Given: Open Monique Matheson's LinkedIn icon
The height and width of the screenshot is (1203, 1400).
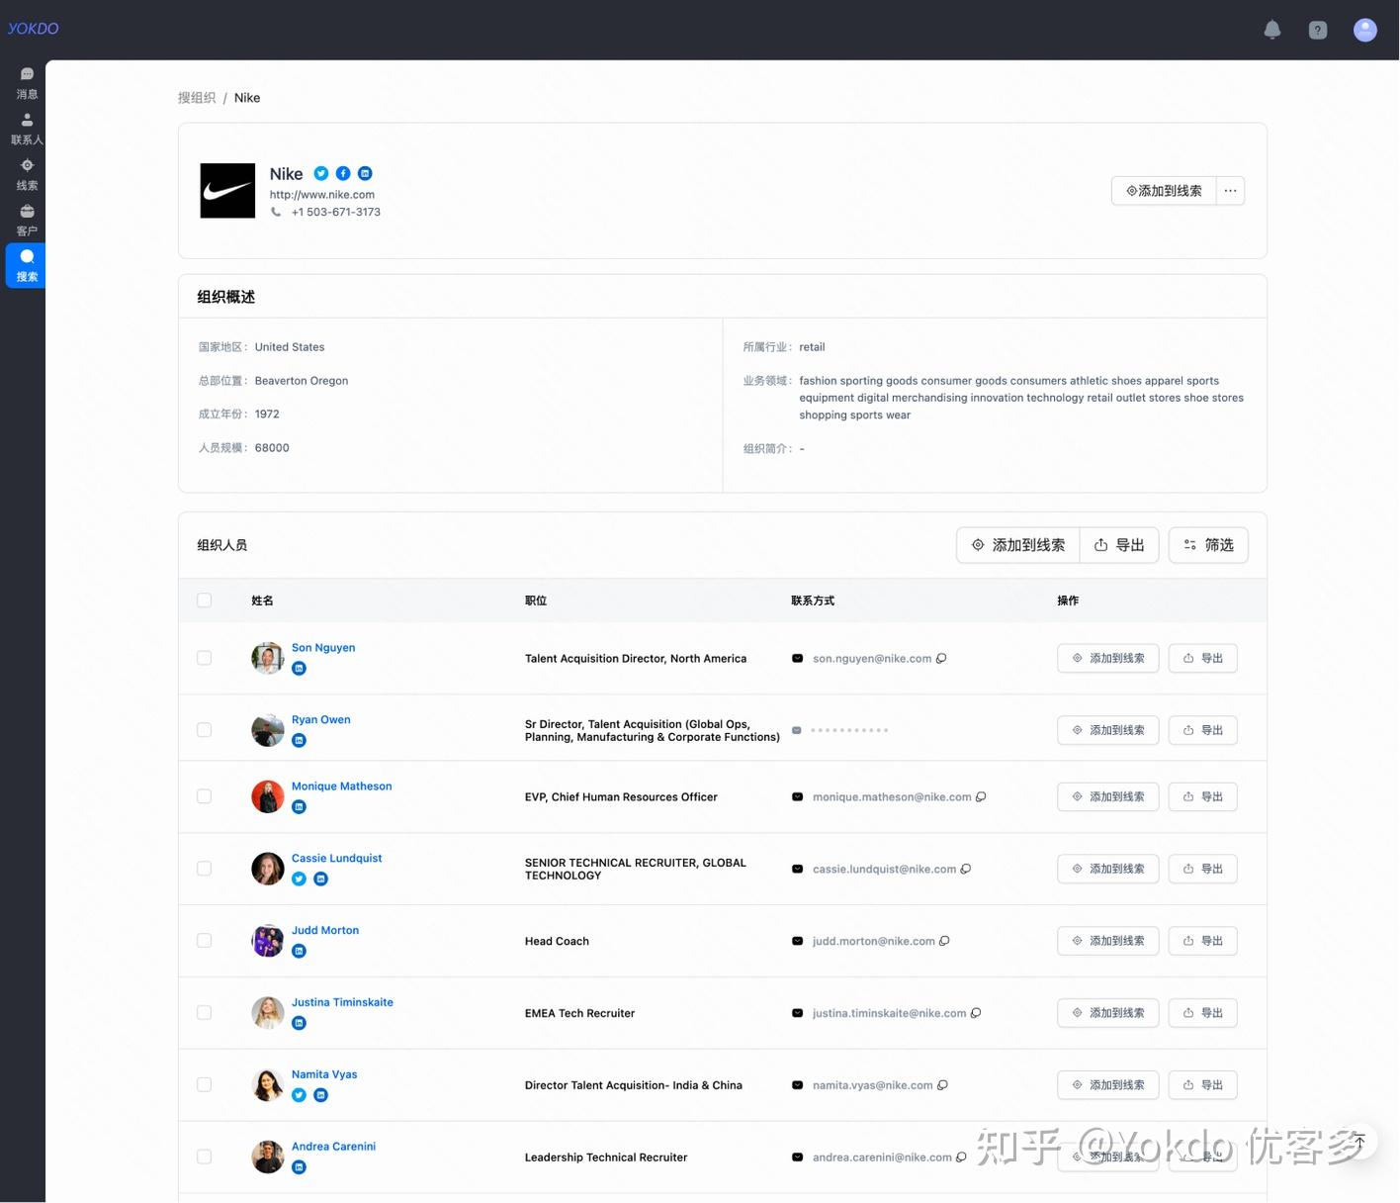Looking at the screenshot, I should [300, 807].
